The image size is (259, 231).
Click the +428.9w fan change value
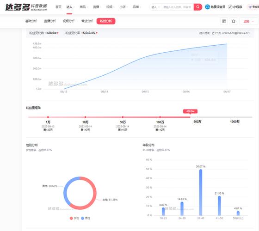click(x=51, y=33)
